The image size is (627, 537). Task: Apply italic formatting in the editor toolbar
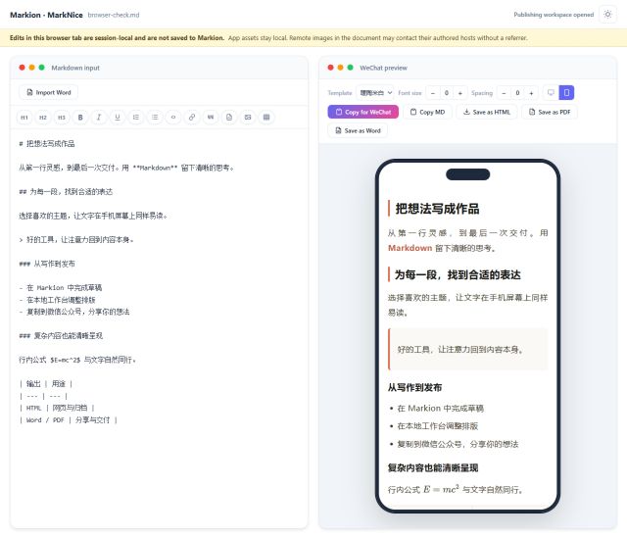[x=99, y=118]
